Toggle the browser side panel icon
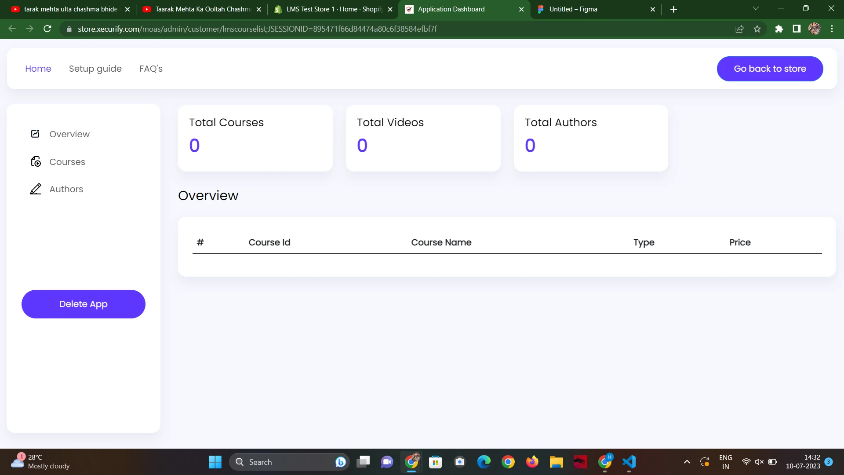Image resolution: width=844 pixels, height=475 pixels. pyautogui.click(x=797, y=29)
